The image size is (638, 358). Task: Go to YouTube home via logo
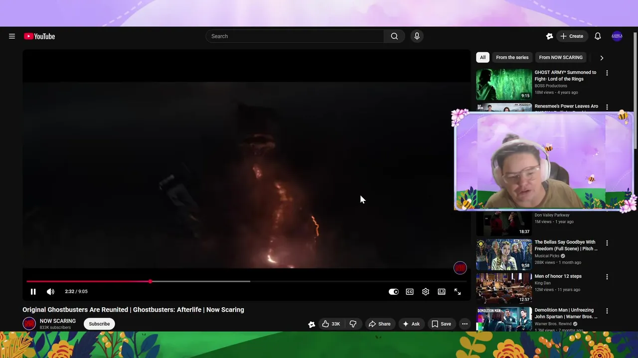39,36
